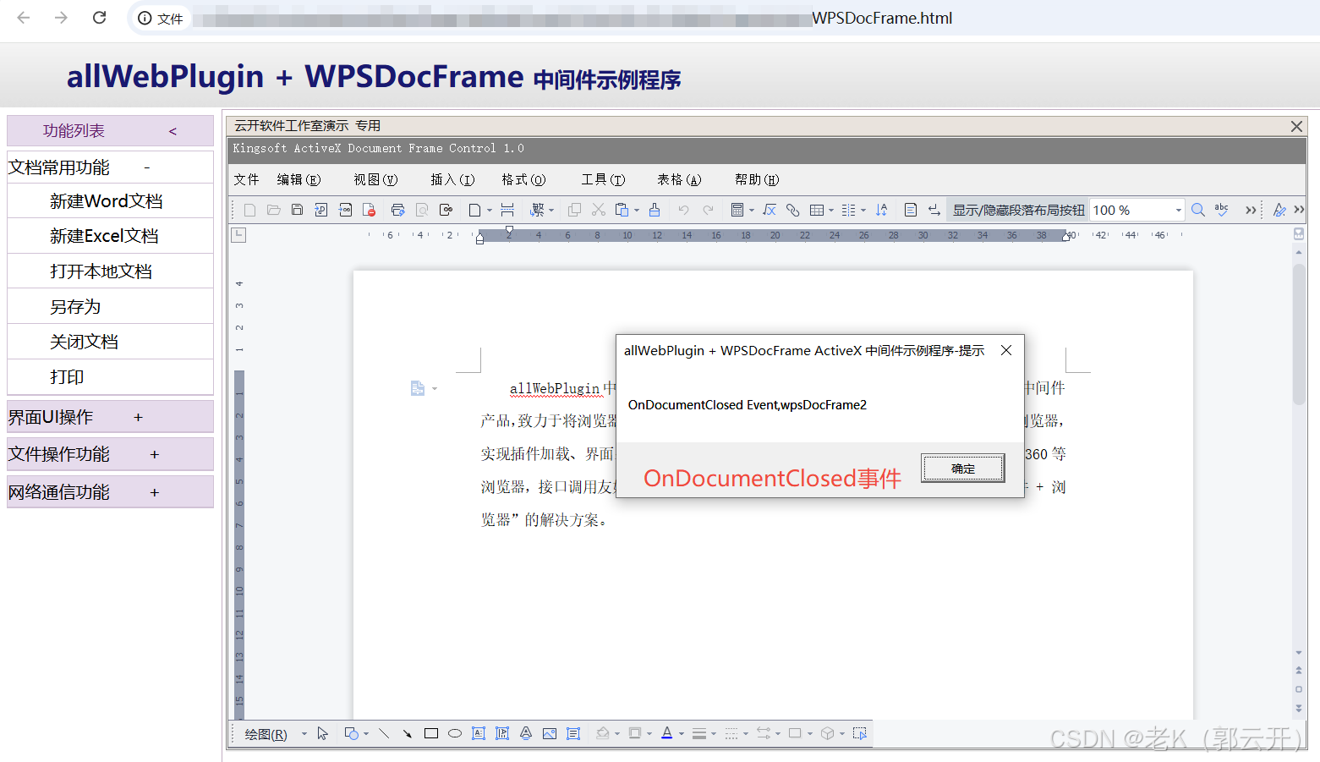Collapse the 文档常用功能 section
The height and width of the screenshot is (762, 1320).
point(110,167)
